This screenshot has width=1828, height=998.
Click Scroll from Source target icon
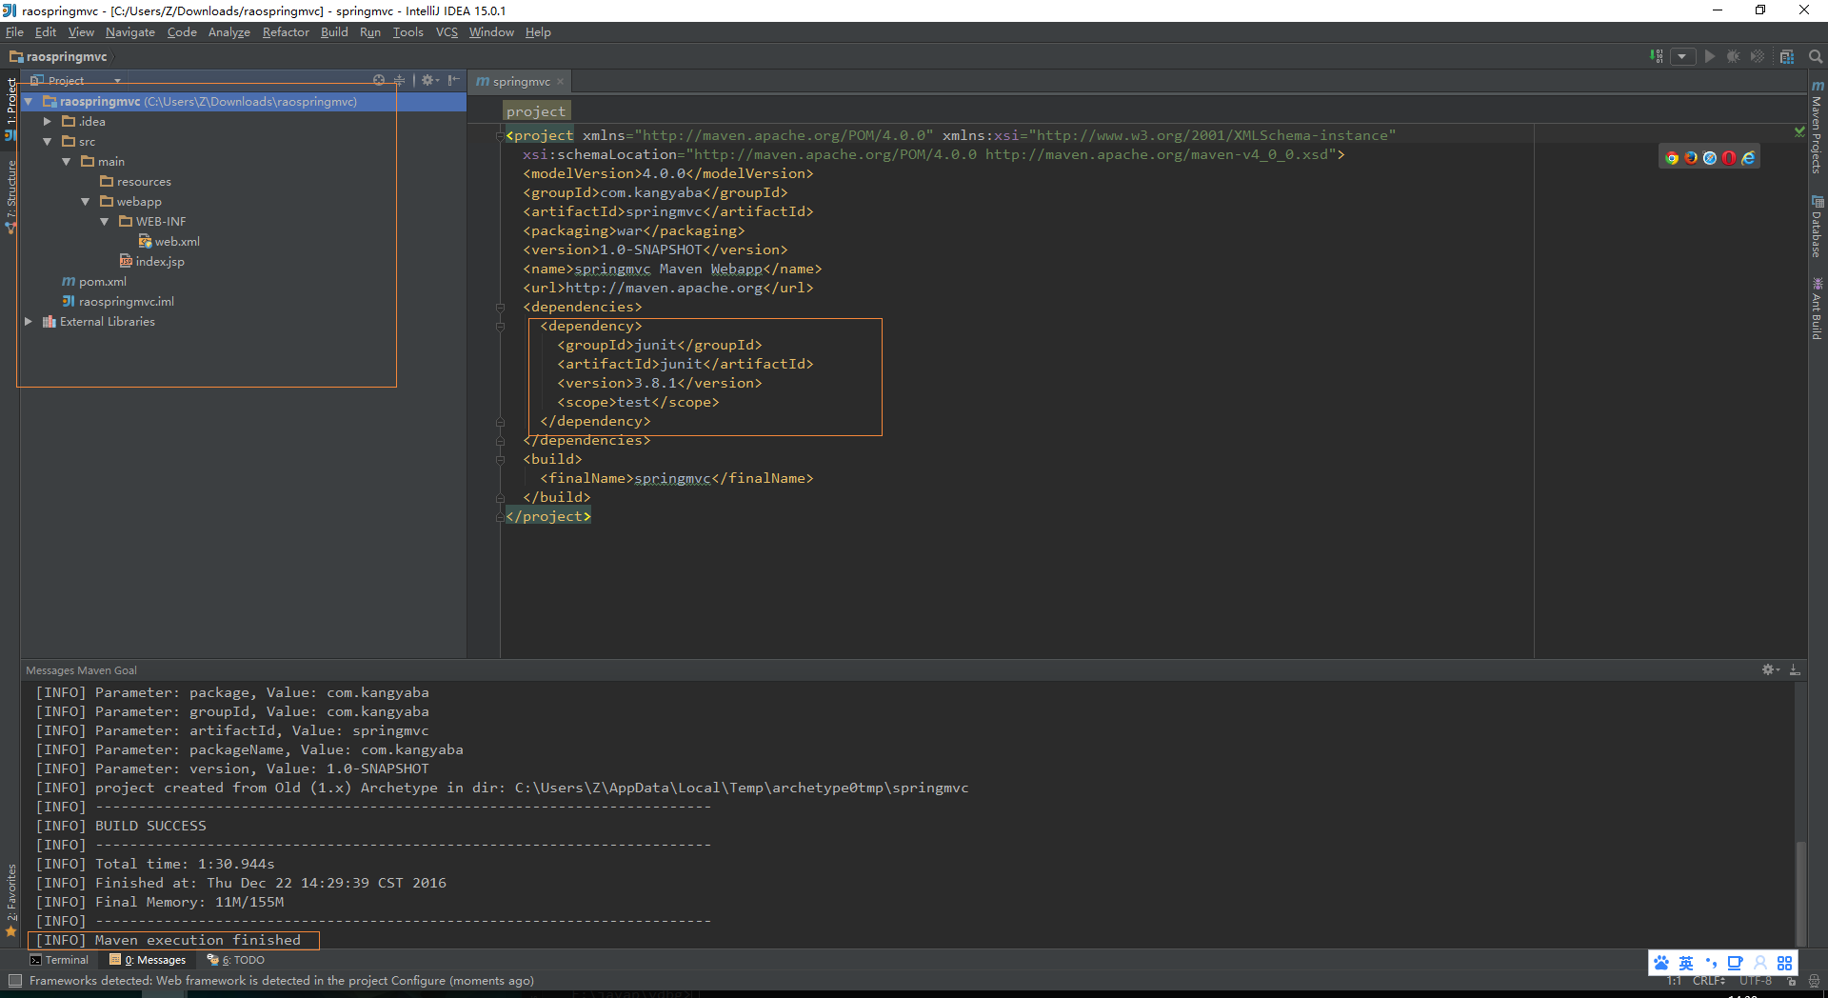point(379,80)
